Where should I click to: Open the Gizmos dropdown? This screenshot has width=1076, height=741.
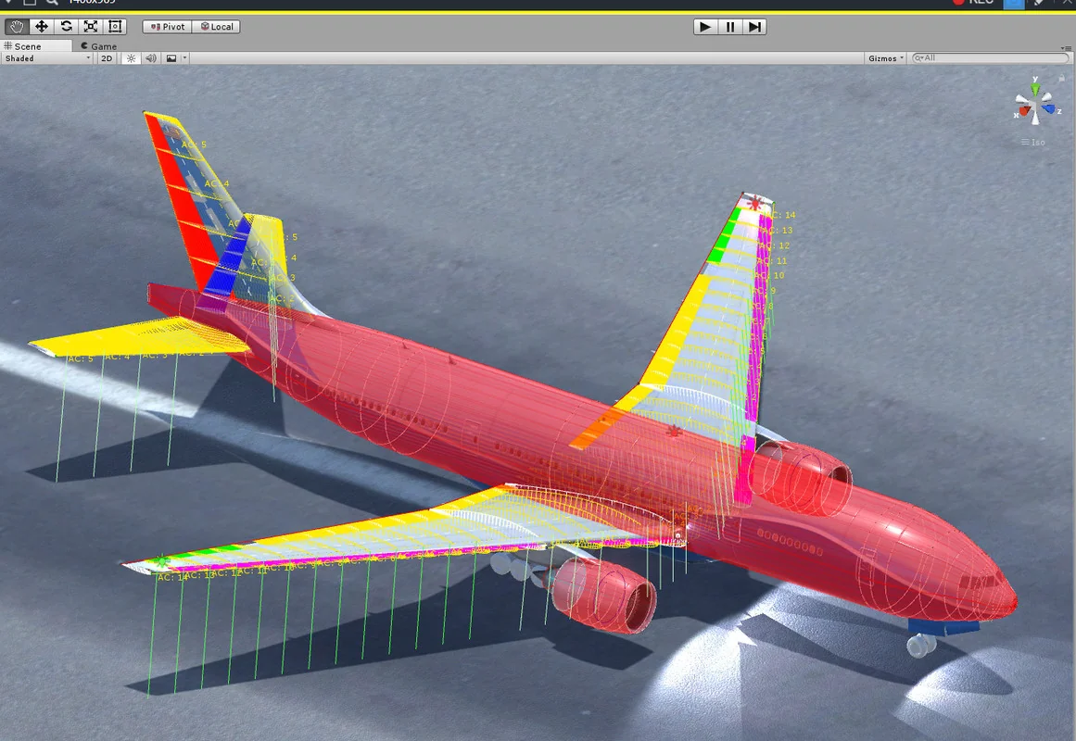[886, 58]
